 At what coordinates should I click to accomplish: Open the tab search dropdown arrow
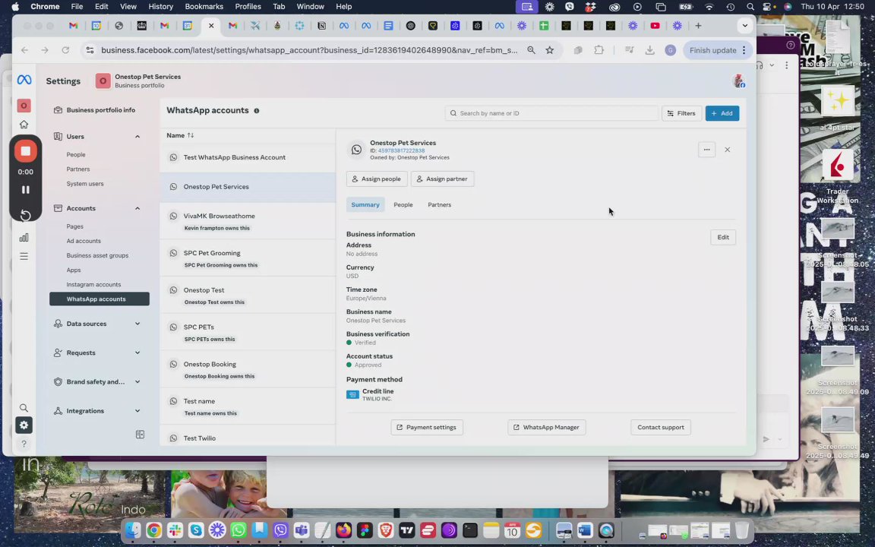tap(744, 26)
